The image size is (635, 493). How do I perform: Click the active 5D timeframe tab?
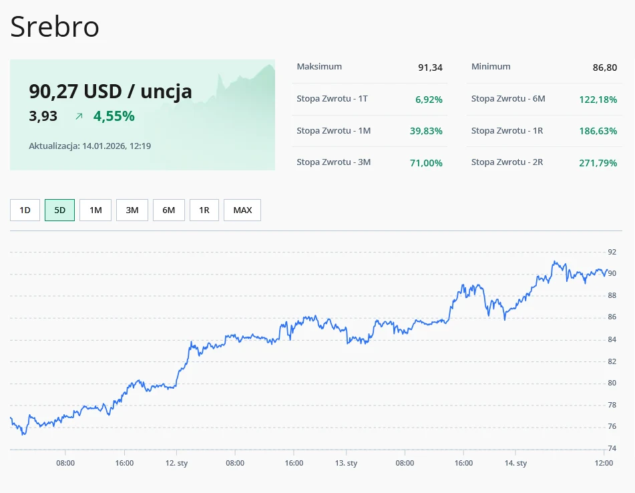(x=59, y=210)
